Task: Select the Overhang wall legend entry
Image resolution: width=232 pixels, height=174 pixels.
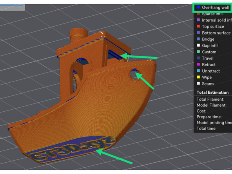Action: (x=213, y=7)
